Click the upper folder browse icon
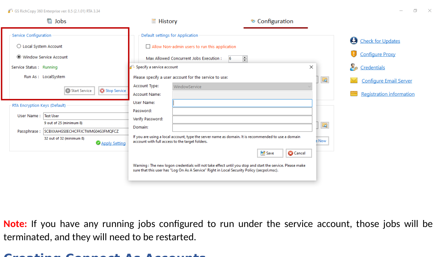 (x=325, y=80)
